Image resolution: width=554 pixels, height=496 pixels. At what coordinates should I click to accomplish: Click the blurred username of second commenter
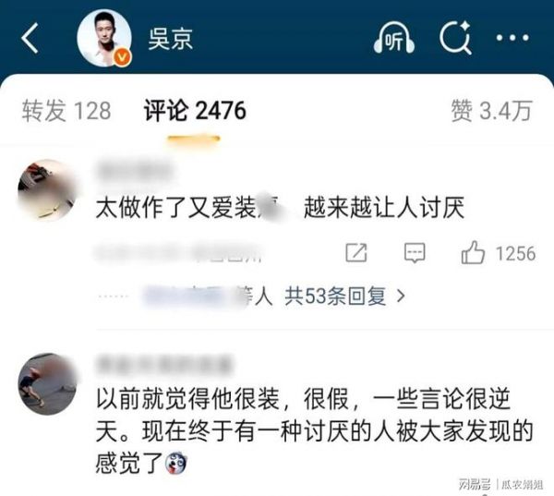(x=164, y=364)
